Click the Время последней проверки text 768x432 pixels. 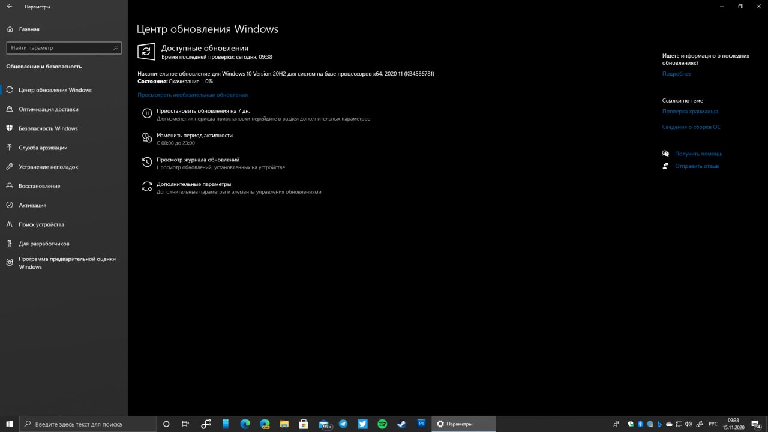(217, 57)
